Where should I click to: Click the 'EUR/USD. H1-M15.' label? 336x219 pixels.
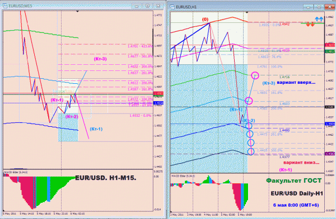[105, 178]
